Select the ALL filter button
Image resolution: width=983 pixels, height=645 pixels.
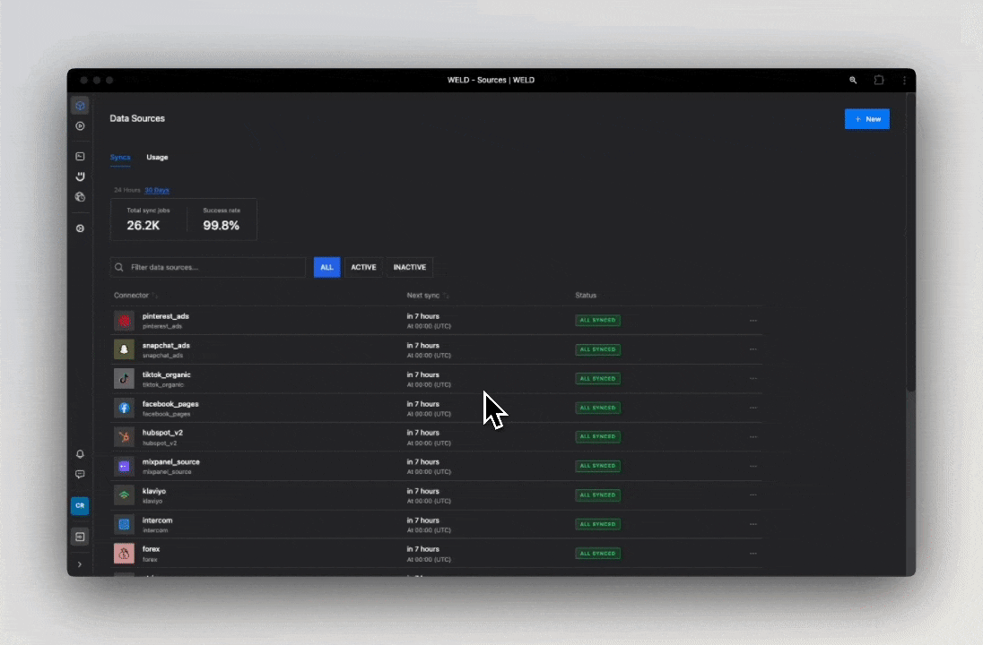coord(326,268)
